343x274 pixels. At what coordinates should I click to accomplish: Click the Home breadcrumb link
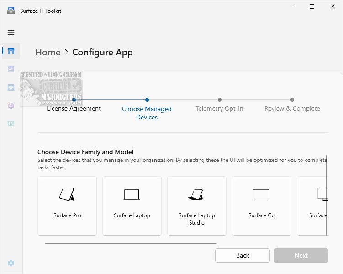coord(47,52)
